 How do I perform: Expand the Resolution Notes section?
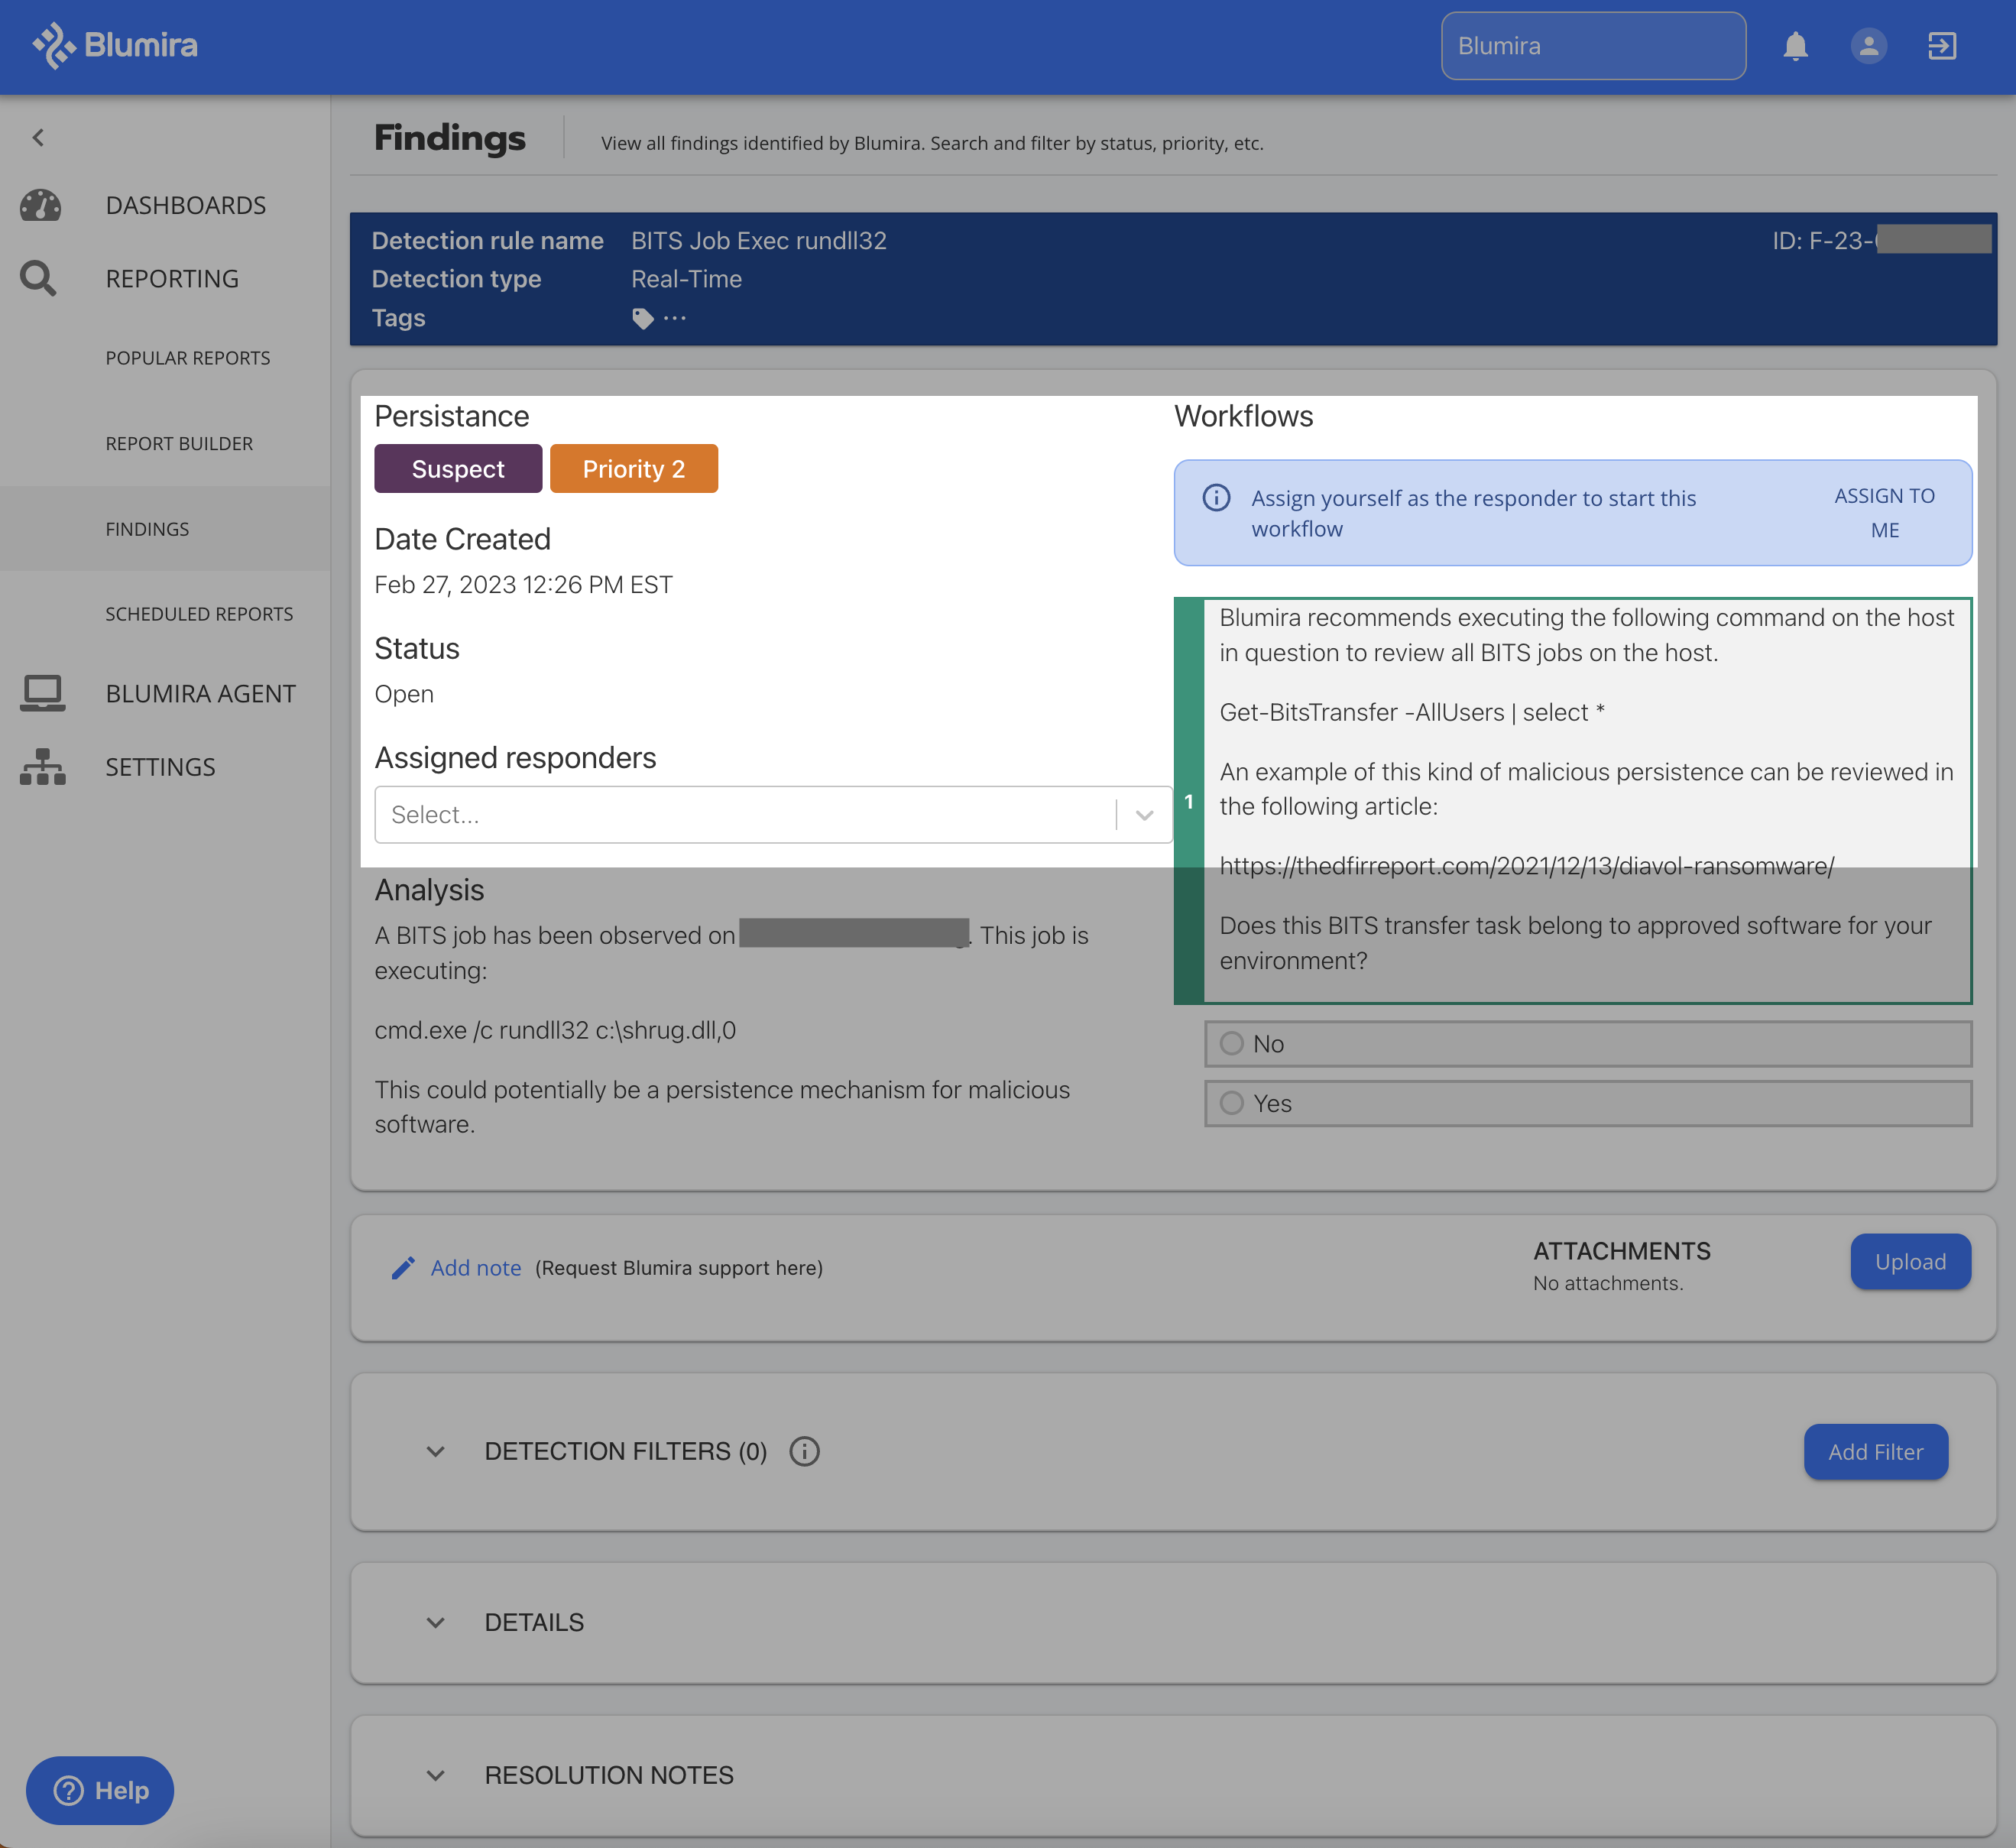[435, 1775]
